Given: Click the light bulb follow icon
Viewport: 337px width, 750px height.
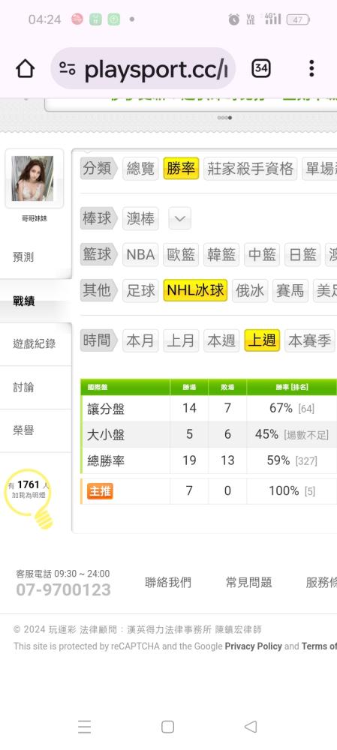Looking at the screenshot, I should point(43,518).
